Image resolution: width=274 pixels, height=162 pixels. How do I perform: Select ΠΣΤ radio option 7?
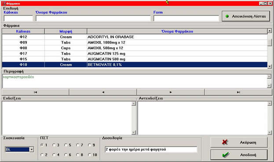point(77,145)
